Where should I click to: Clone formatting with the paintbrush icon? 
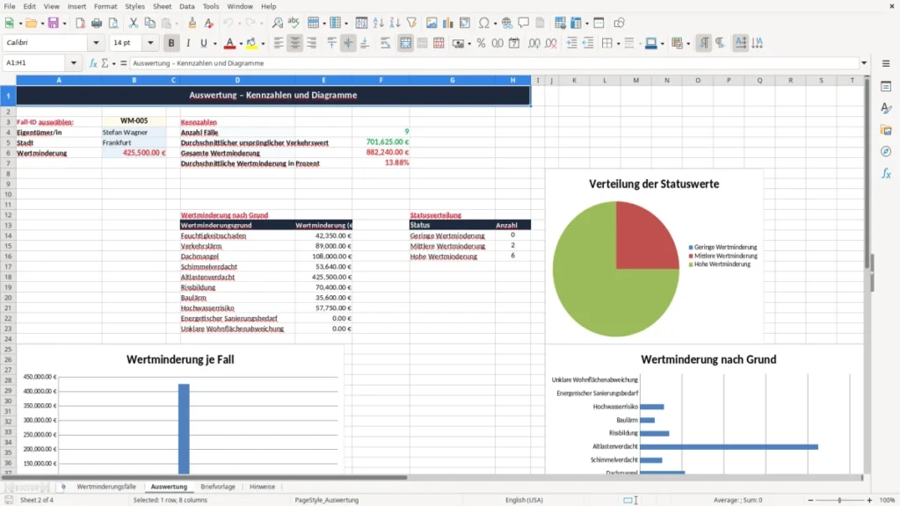(x=192, y=23)
